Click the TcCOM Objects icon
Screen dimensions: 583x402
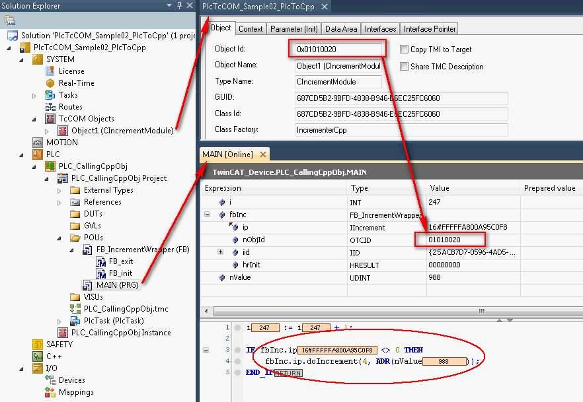point(50,119)
